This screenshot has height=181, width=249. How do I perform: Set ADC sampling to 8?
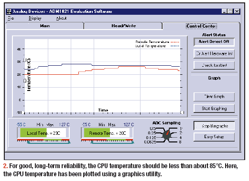(180, 142)
